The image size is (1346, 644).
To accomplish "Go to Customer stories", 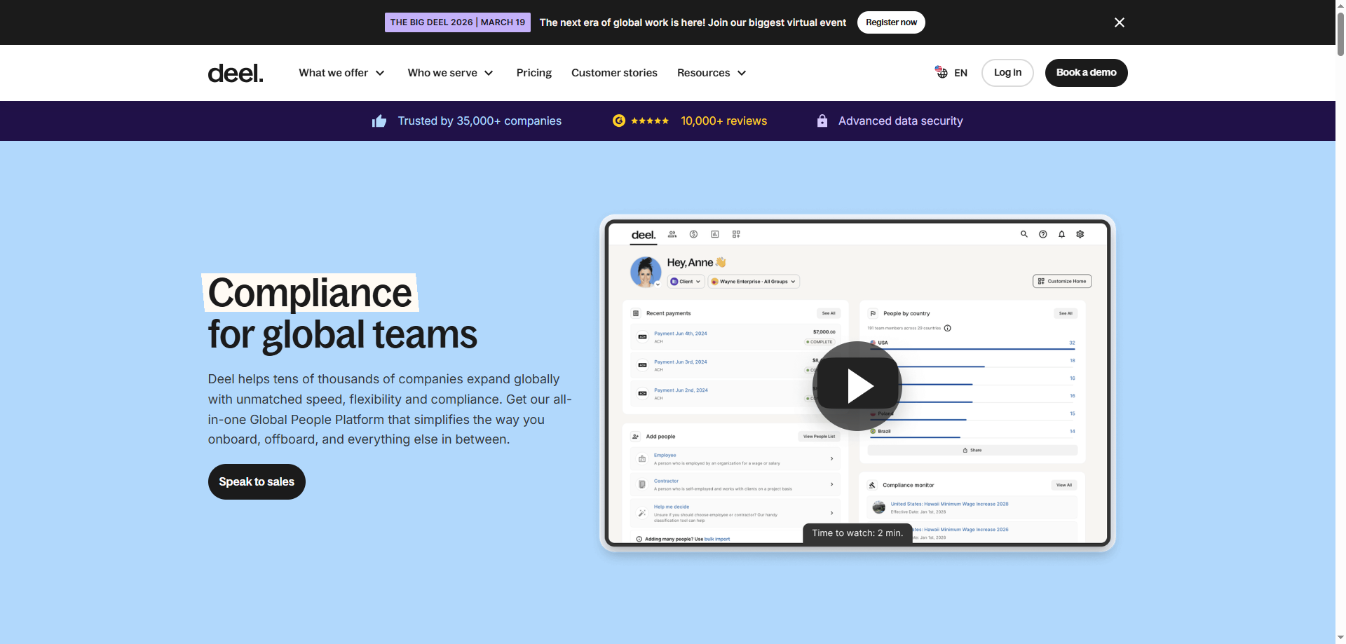I will point(614,73).
